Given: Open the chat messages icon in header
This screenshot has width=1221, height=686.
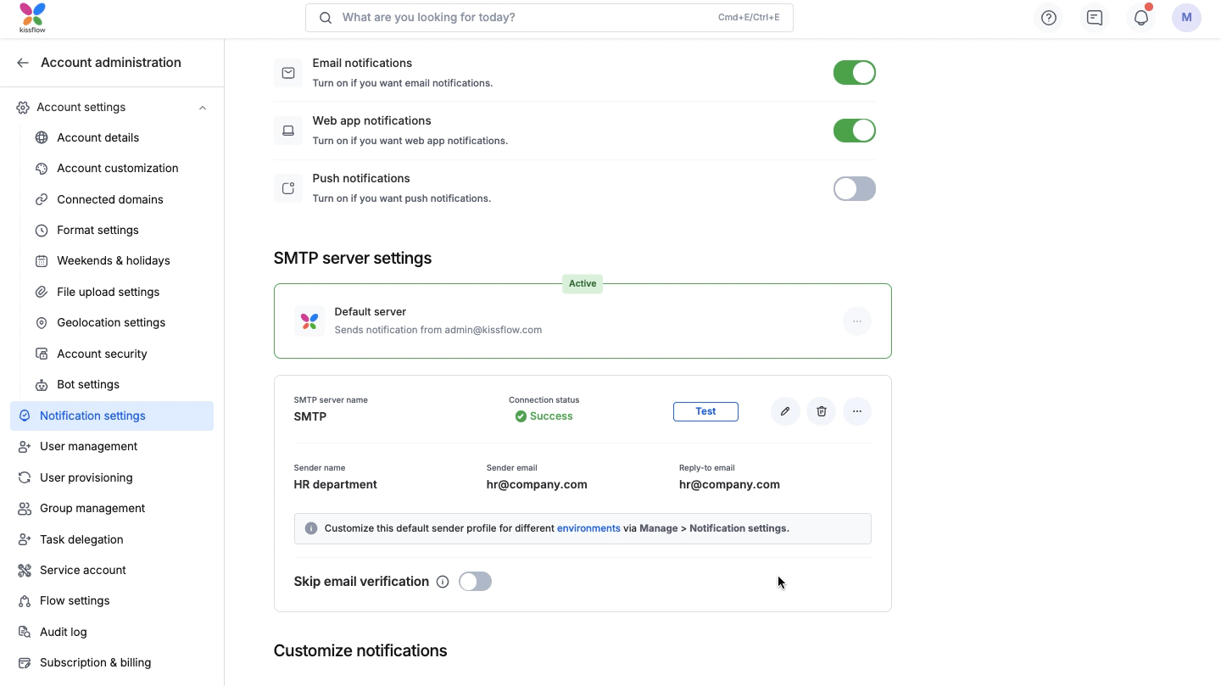Looking at the screenshot, I should (x=1095, y=18).
